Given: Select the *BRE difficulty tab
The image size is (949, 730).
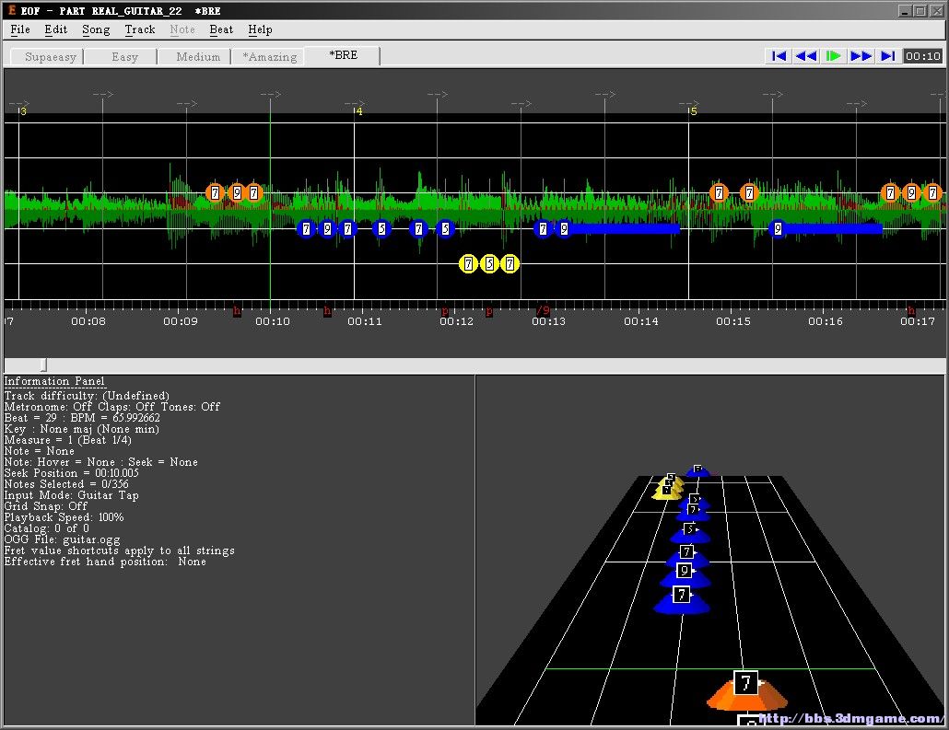Looking at the screenshot, I should click(x=343, y=55).
